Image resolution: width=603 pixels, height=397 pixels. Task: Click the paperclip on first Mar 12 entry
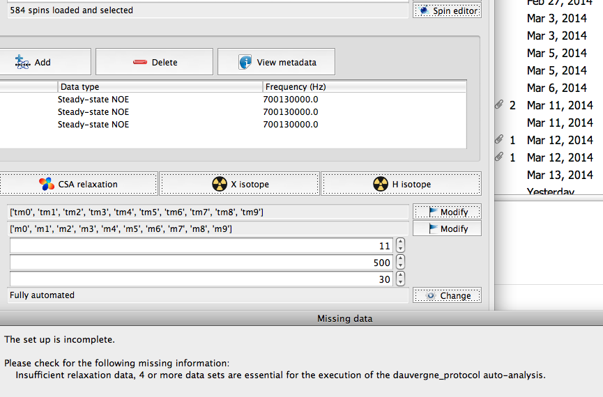[499, 140]
